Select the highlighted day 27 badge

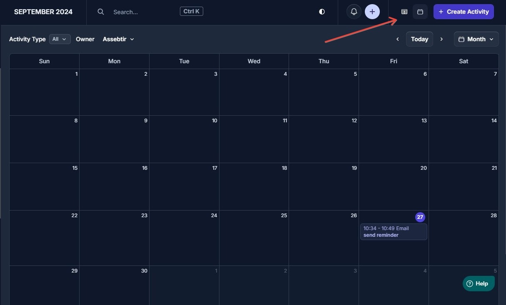(x=420, y=217)
